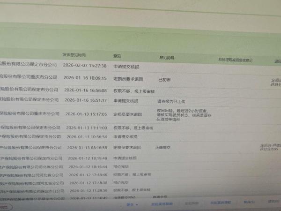Select the row dated 2026-01-16 18:09:15
281x211 pixels.
click(x=140, y=78)
